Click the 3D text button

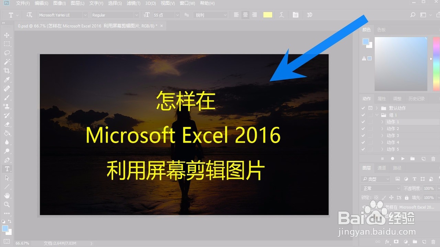pos(309,15)
